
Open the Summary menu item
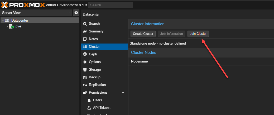coord(96,31)
